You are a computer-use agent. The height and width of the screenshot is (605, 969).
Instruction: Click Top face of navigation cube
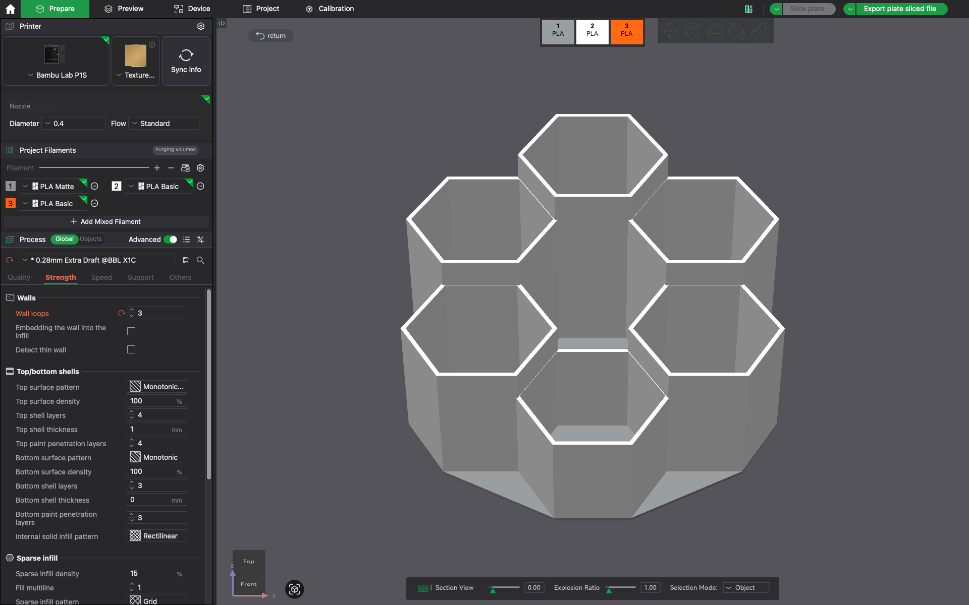click(249, 561)
